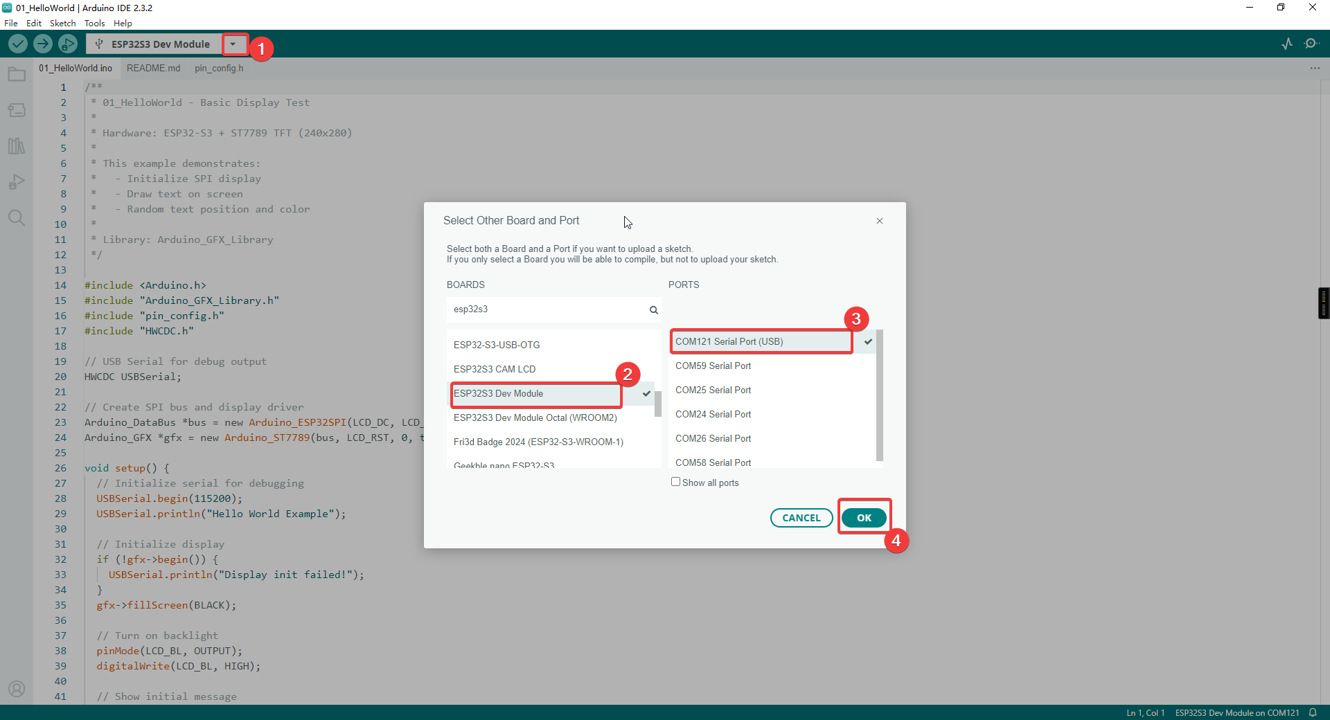This screenshot has width=1330, height=720.
Task: Open the Sketch menu
Action: pyautogui.click(x=63, y=23)
